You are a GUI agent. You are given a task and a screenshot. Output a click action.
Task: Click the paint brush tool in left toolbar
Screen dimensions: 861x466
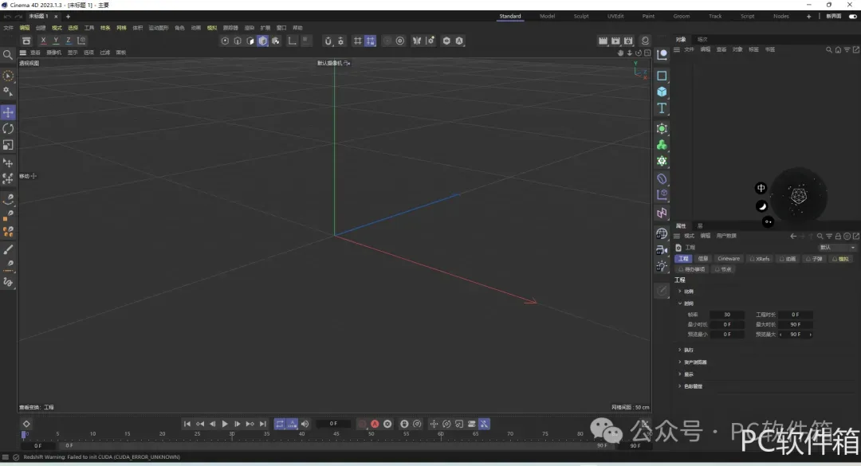point(8,250)
